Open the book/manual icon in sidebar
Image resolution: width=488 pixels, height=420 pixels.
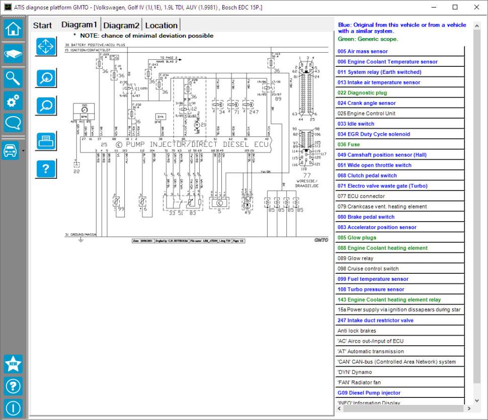coord(13,53)
